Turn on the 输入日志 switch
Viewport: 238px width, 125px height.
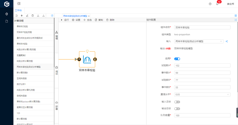coord(177,102)
